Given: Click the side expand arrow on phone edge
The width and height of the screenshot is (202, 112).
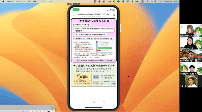Looking at the screenshot, I should point(121,28).
